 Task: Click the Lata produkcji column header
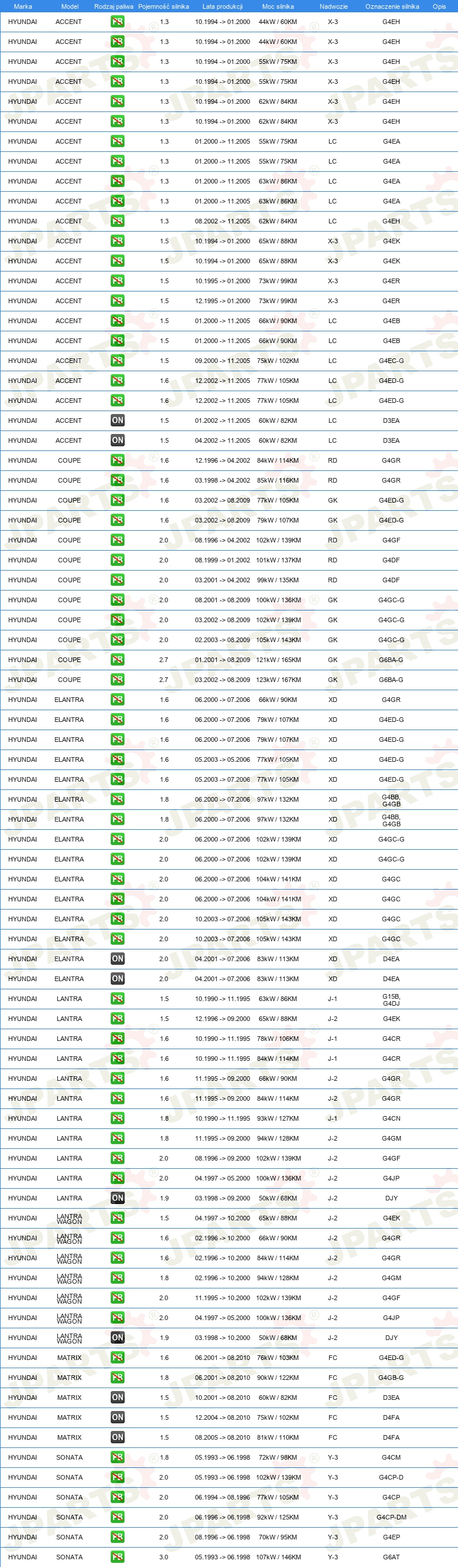tap(223, 6)
